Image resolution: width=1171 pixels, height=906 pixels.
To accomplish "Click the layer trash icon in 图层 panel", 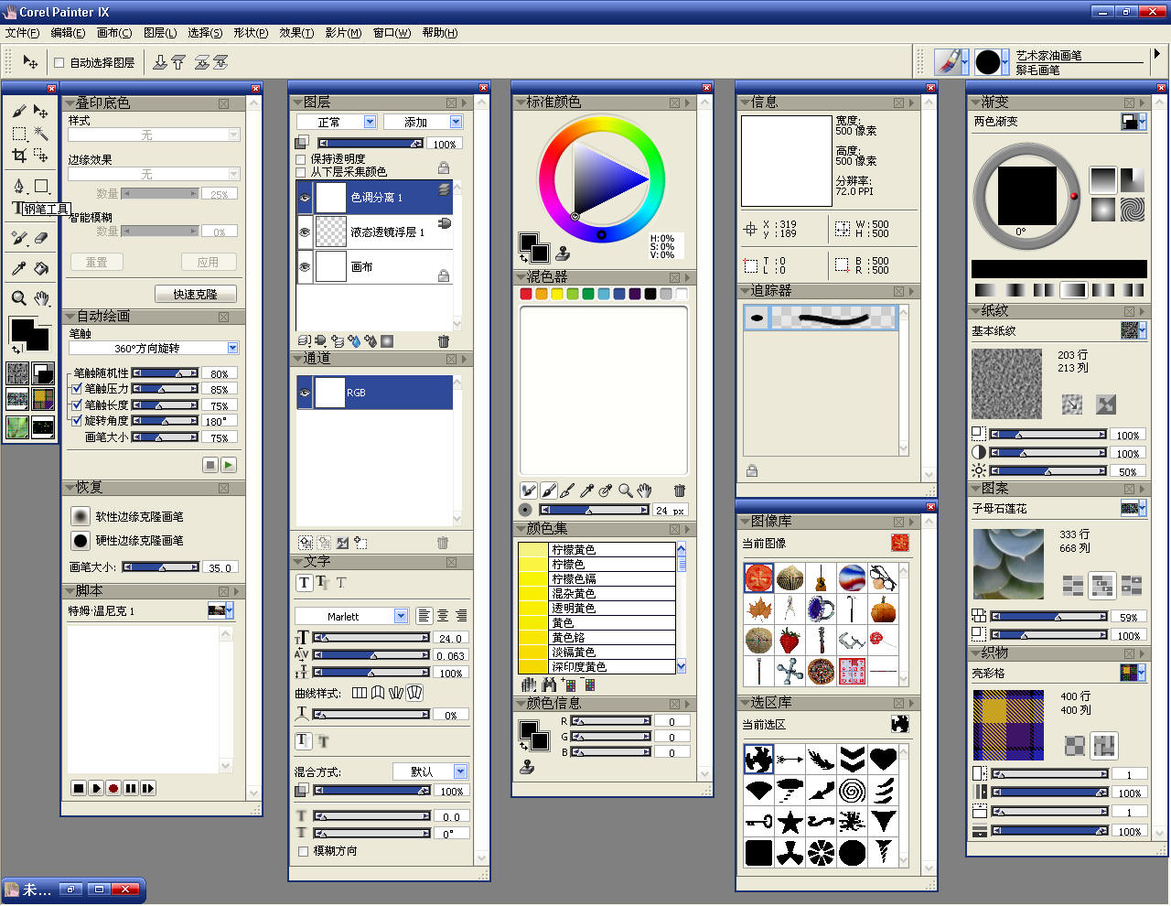I will (x=444, y=341).
